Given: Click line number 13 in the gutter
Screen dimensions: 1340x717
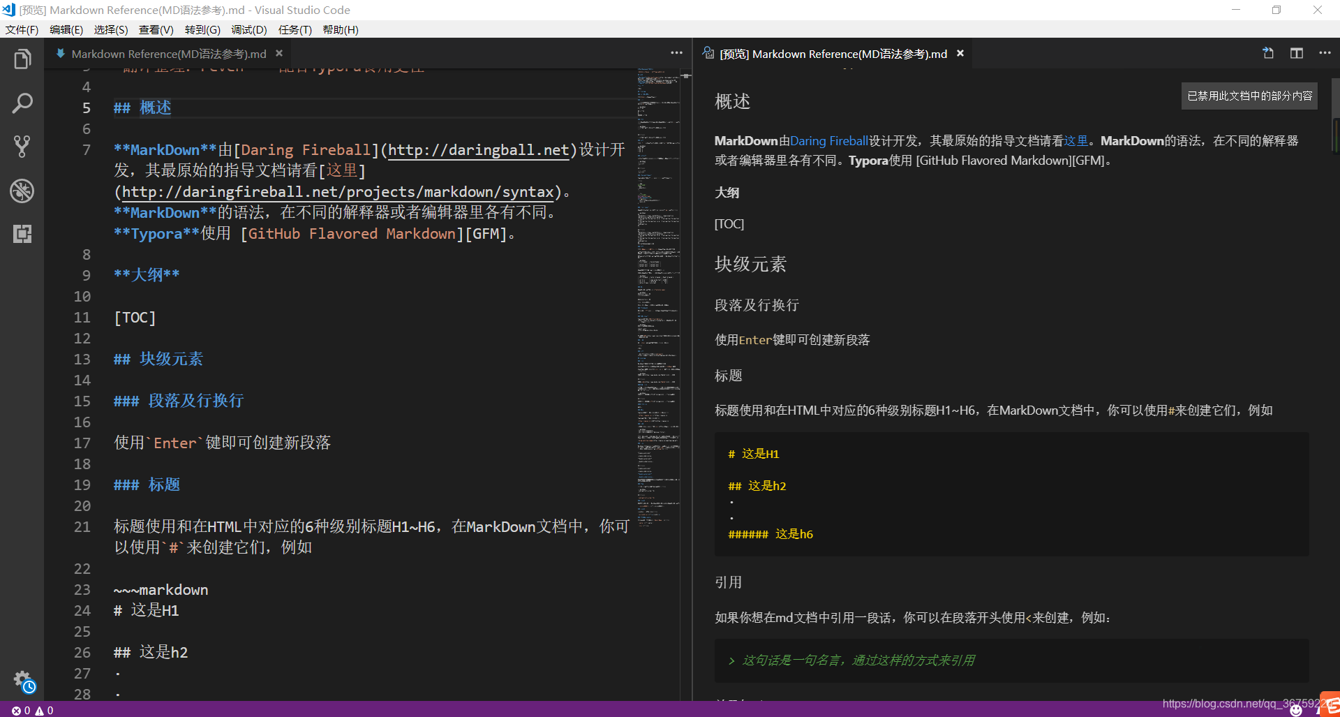Looking at the screenshot, I should 82,359.
